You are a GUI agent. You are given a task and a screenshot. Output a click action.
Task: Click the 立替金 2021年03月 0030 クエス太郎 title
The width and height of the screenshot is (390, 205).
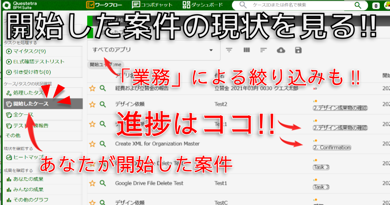point(256,89)
